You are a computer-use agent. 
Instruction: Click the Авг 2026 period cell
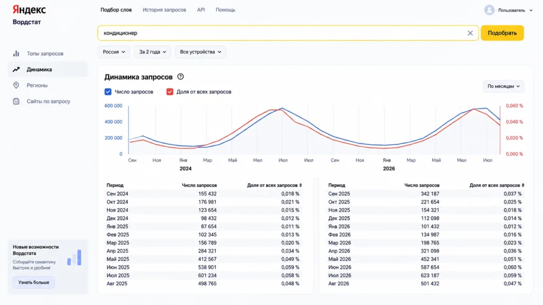[x=339, y=284]
